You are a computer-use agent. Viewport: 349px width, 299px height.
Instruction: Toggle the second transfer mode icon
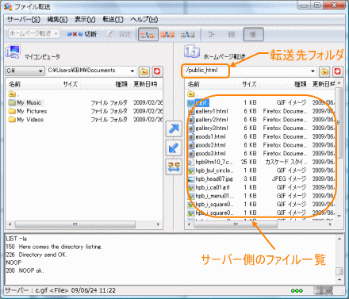click(x=167, y=34)
